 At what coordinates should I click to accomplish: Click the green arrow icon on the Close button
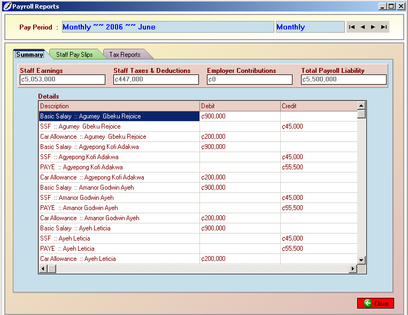point(368,303)
